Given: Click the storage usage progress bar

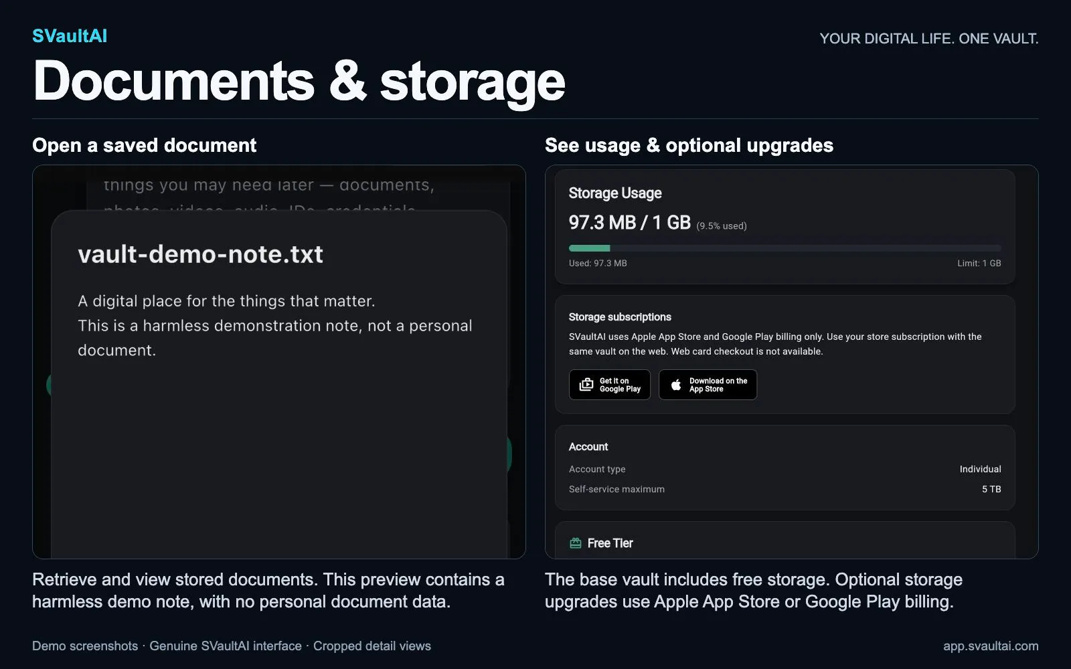Looking at the screenshot, I should (785, 248).
